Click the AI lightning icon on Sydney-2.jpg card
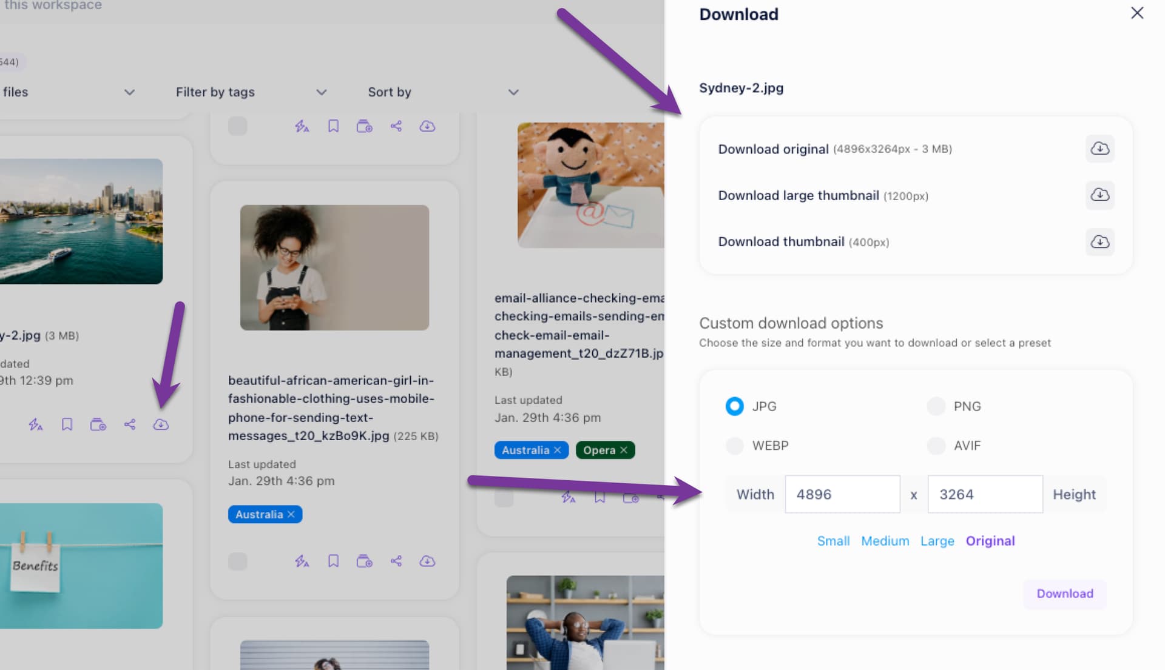1165x670 pixels. [36, 424]
